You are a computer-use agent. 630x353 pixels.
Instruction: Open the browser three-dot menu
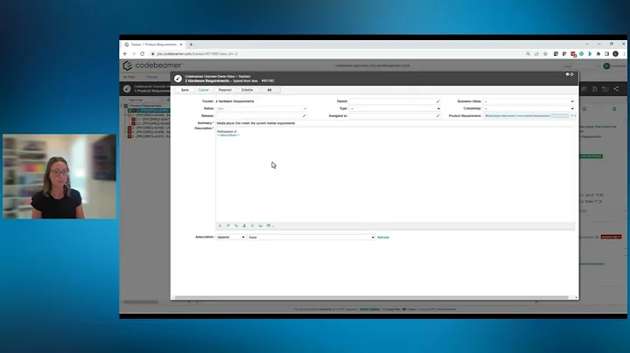(624, 54)
